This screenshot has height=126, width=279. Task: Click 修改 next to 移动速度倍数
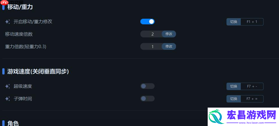(x=169, y=34)
